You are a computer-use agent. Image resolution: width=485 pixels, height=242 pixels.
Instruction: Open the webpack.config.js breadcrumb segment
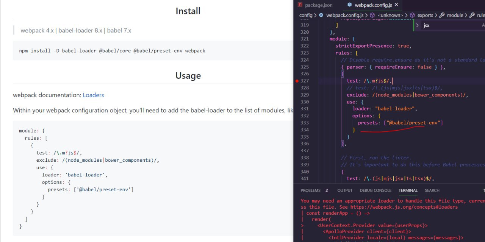pyautogui.click(x=344, y=15)
